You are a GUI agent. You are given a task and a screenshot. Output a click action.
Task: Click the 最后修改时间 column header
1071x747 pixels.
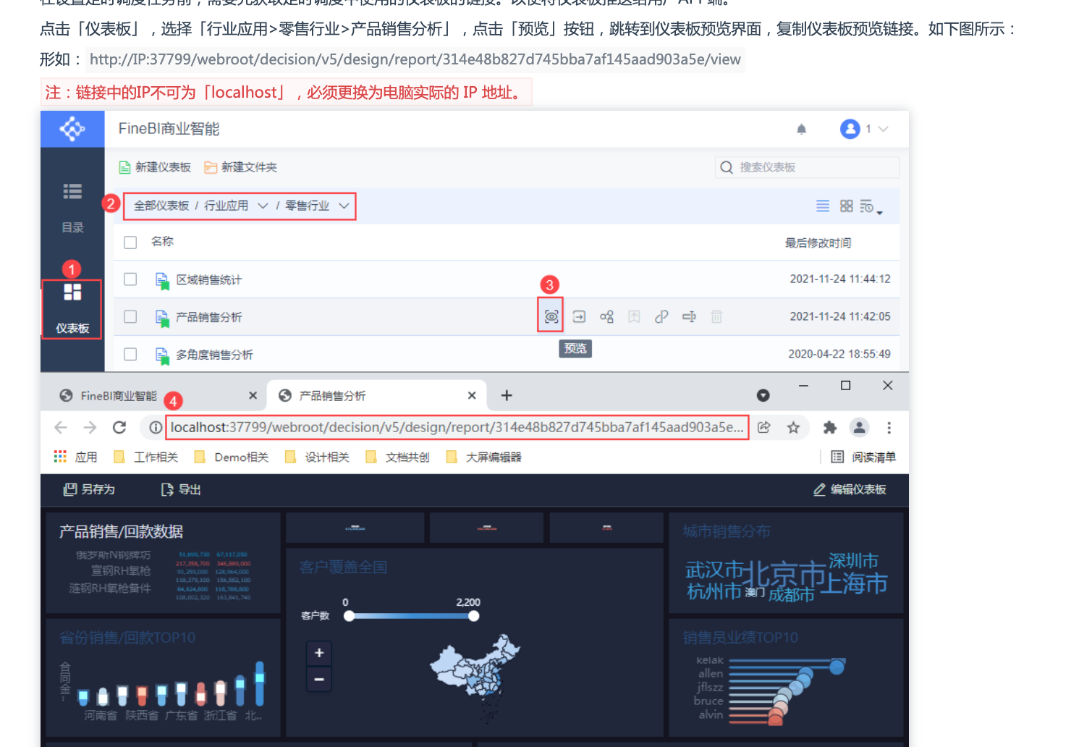(x=818, y=243)
